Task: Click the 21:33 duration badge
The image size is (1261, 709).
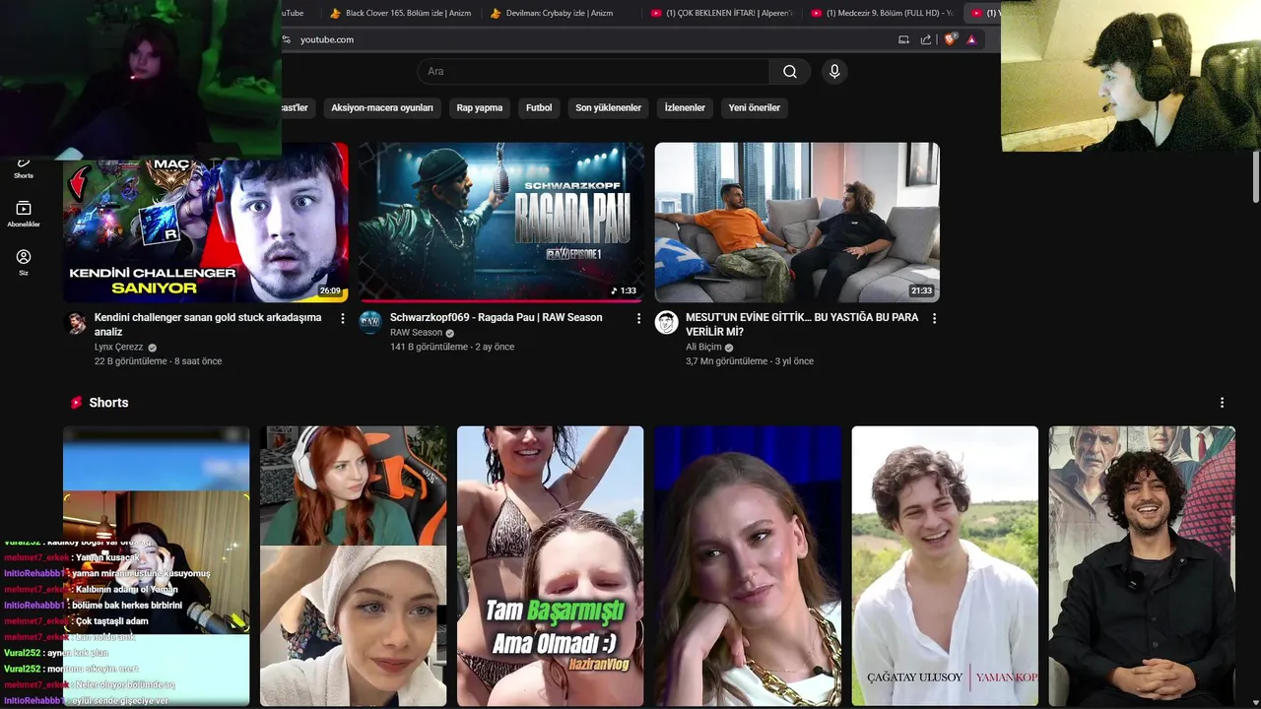Action: (x=921, y=291)
